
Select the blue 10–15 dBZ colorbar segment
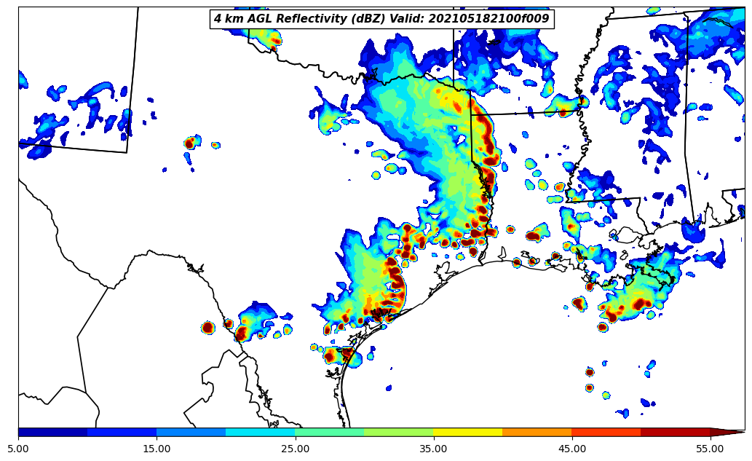[122, 432]
